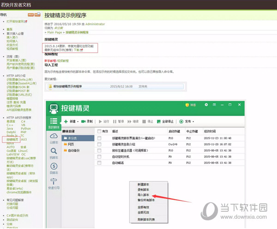This screenshot has width=277, height=229.
Task: Click the 全部停止 green flag button
Action: 165,121
